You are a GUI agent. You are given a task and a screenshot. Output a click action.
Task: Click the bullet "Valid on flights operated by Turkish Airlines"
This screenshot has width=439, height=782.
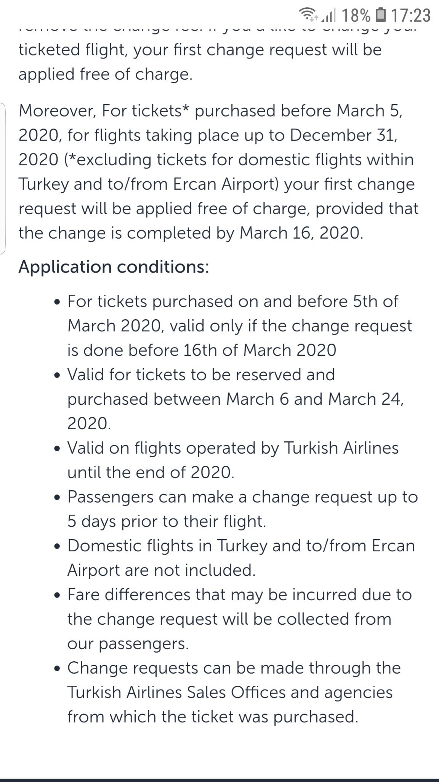coord(233,460)
